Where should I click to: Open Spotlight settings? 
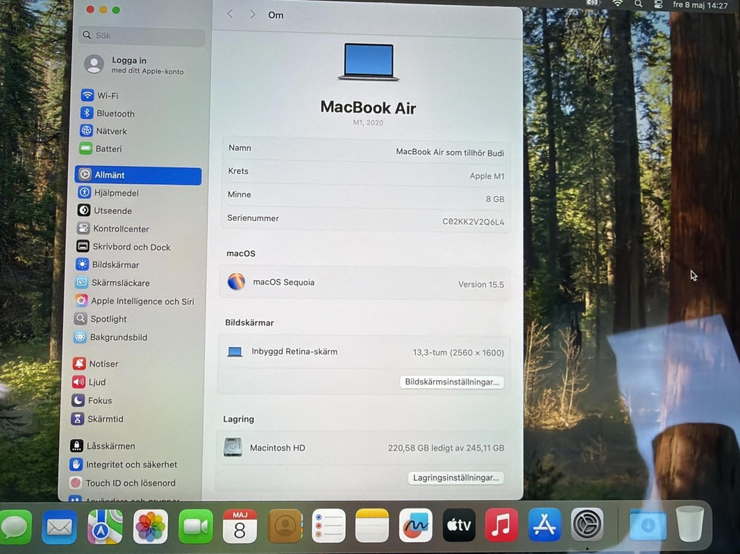click(x=101, y=319)
